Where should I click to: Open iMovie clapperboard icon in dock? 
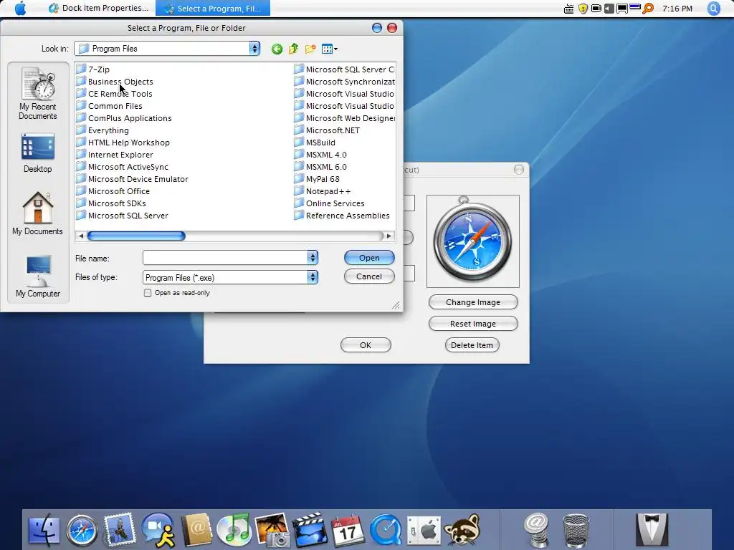coord(310,530)
